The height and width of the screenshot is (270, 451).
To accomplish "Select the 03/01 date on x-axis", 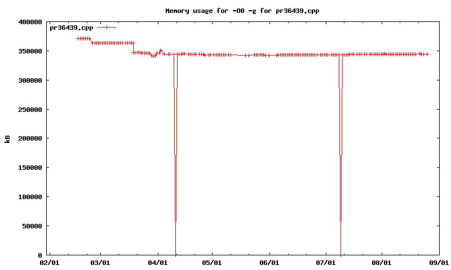I will [x=100, y=263].
